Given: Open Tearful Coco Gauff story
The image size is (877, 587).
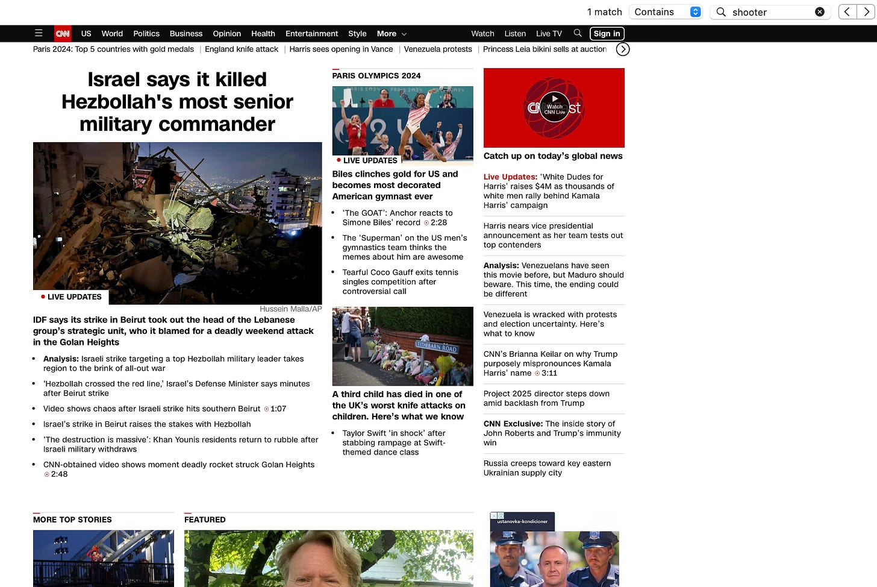Looking at the screenshot, I should click(401, 281).
